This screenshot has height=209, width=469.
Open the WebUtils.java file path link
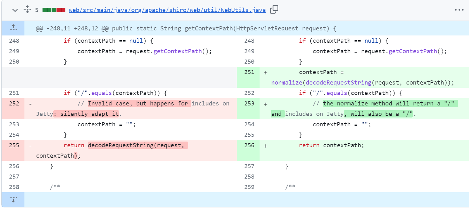point(167,10)
